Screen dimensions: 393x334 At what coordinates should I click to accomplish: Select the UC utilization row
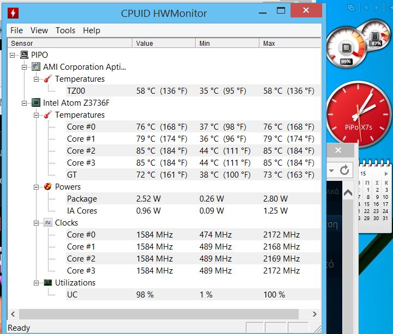[x=193, y=294]
